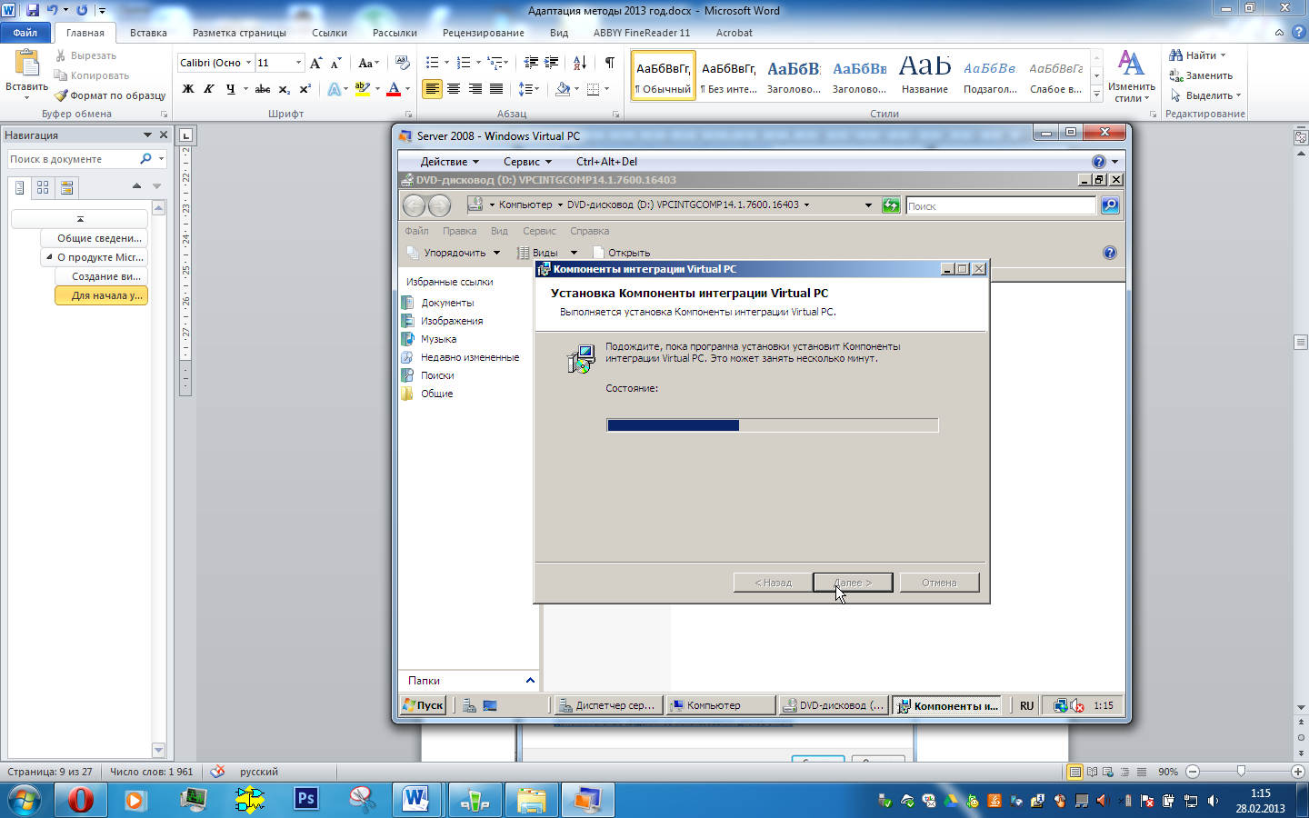Open the Сервис menu in Virtual PC
The height and width of the screenshot is (818, 1309).
tap(527, 162)
